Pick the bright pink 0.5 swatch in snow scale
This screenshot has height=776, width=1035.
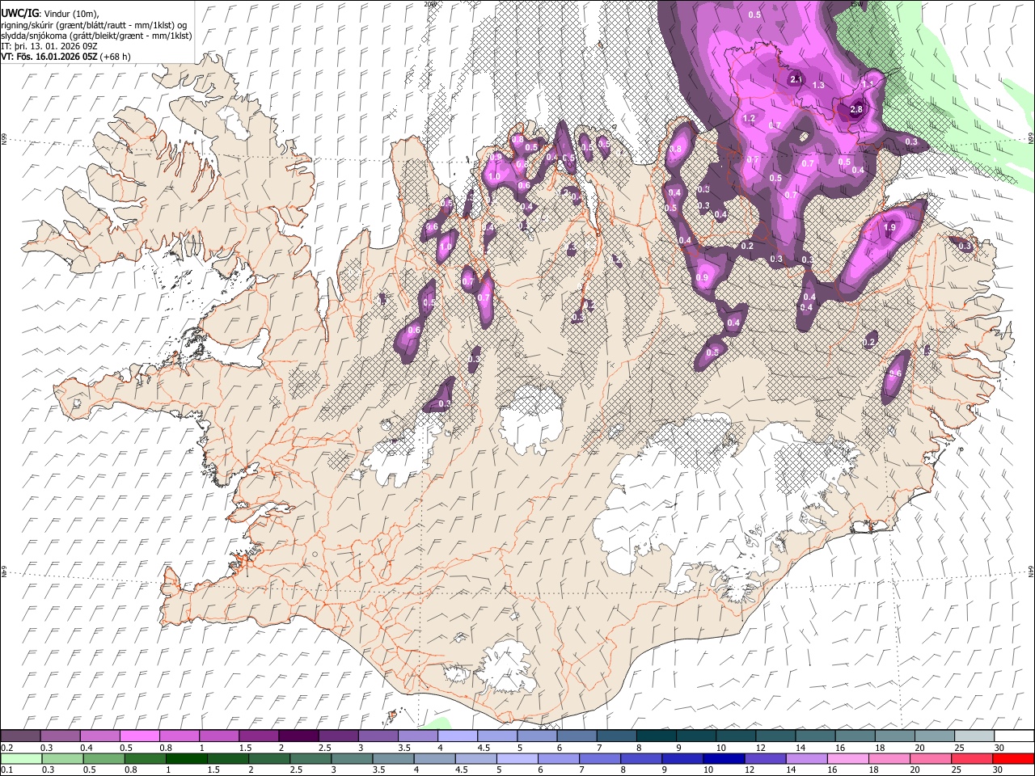pos(139,736)
